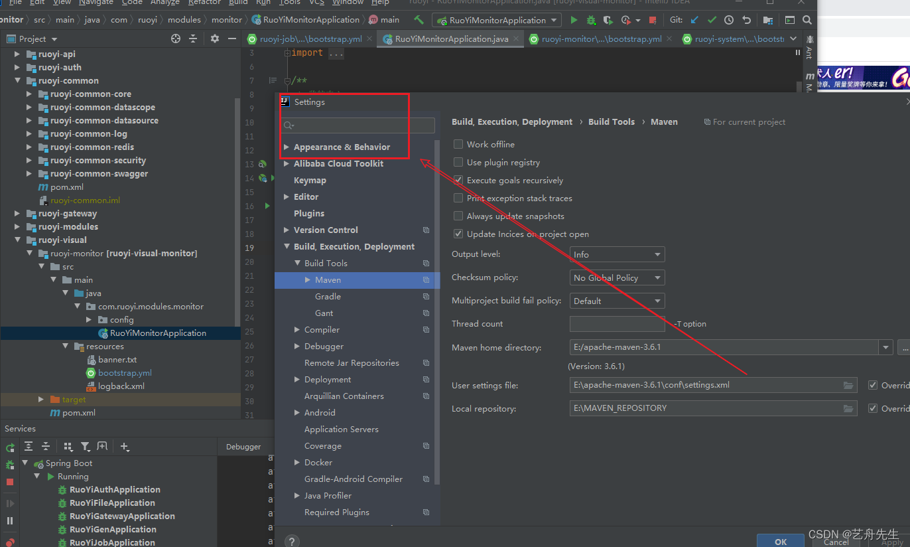Enable Use plugin registry checkbox
The image size is (910, 547).
(458, 162)
